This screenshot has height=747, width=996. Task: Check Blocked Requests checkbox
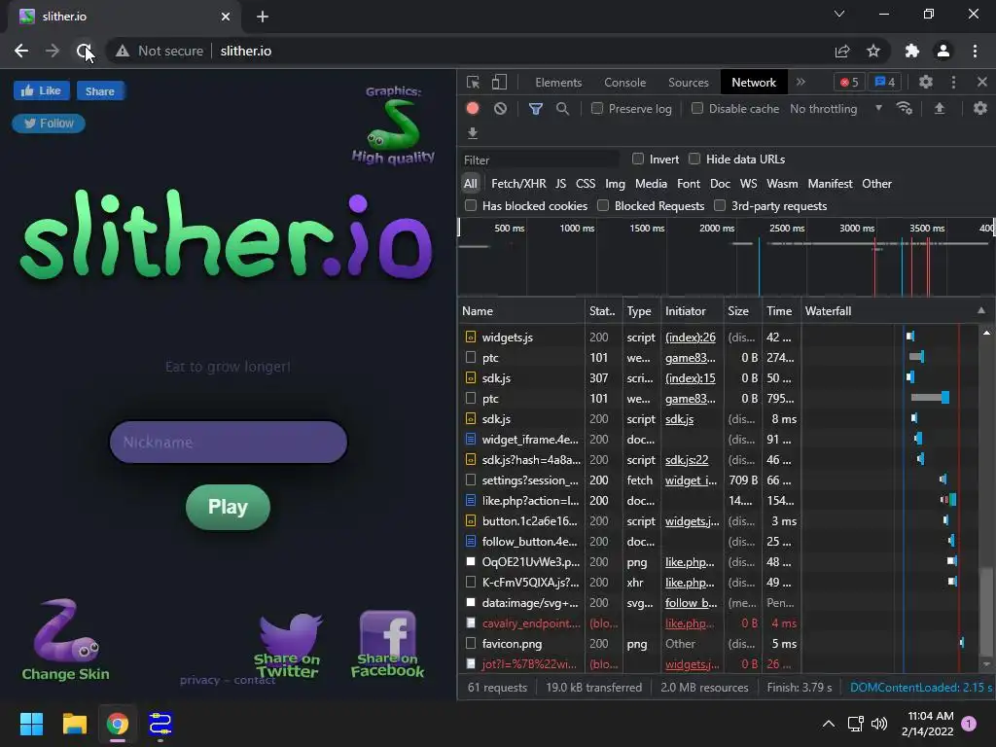click(603, 205)
